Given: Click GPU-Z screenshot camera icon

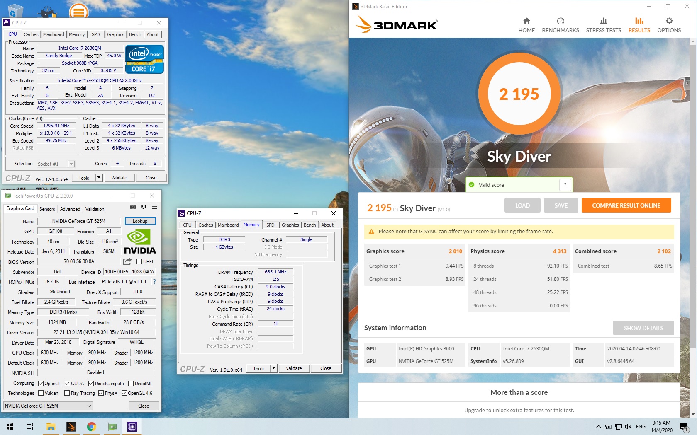Looking at the screenshot, I should click(x=133, y=207).
